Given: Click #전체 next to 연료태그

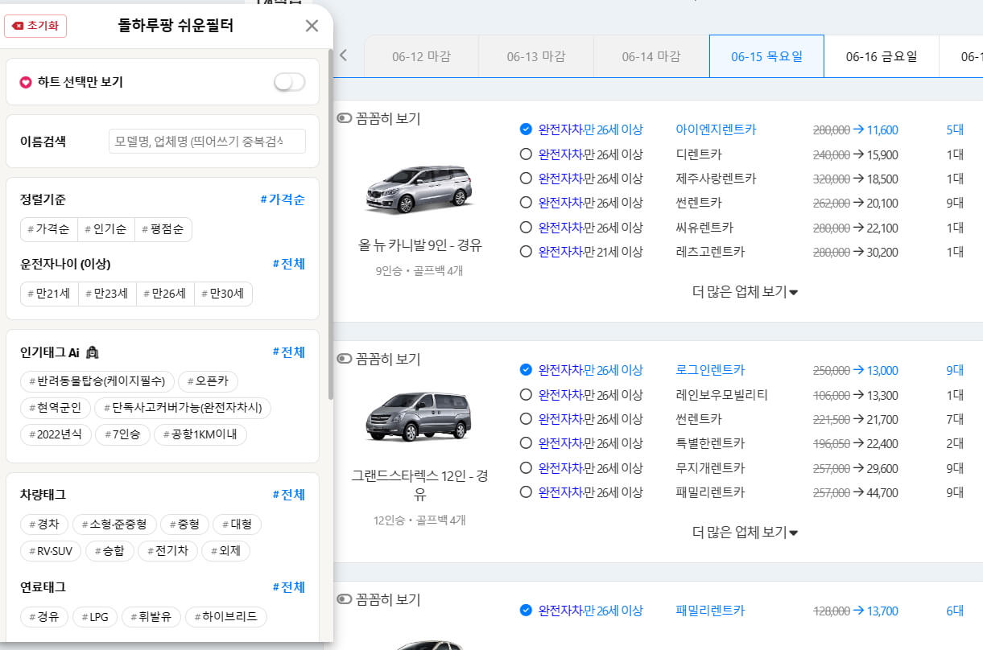Looking at the screenshot, I should pyautogui.click(x=288, y=587).
